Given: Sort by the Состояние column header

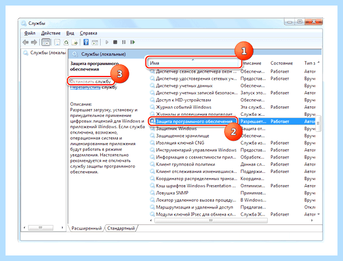Looking at the screenshot, I should click(x=282, y=63).
